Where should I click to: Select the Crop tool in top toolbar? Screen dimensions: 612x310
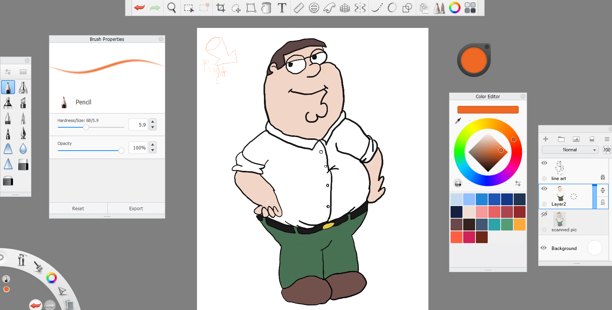[x=221, y=8]
